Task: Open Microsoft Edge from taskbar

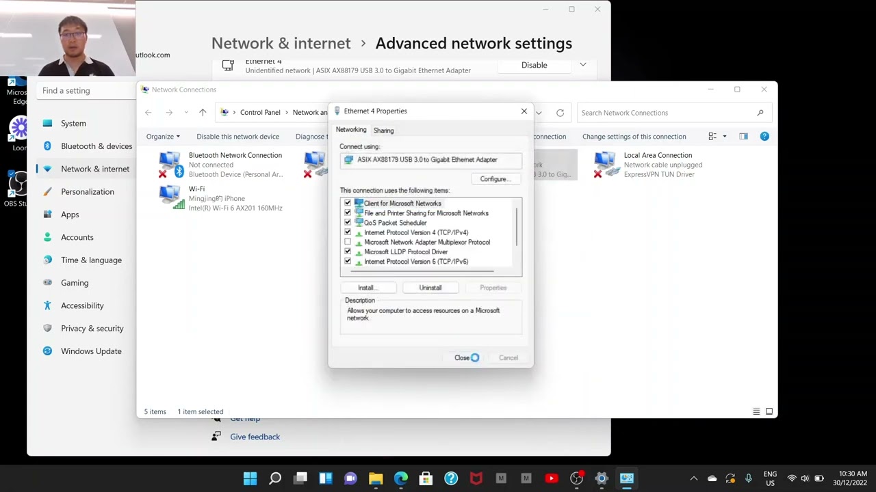Action: (x=401, y=478)
